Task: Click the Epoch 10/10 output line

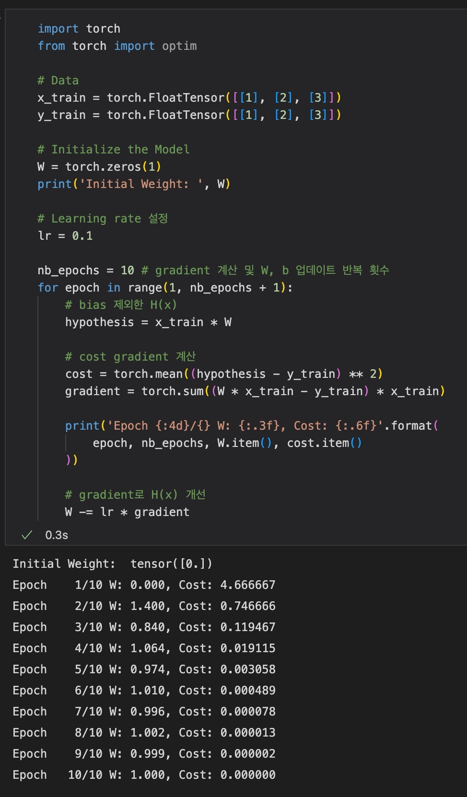Action: pyautogui.click(x=144, y=775)
